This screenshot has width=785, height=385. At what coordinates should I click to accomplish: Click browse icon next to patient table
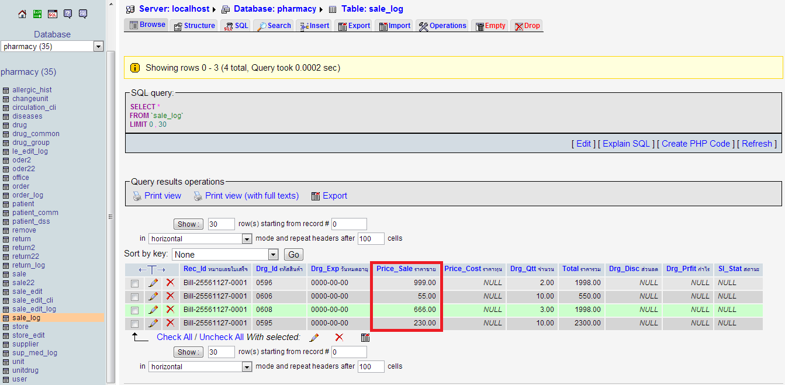[6, 204]
